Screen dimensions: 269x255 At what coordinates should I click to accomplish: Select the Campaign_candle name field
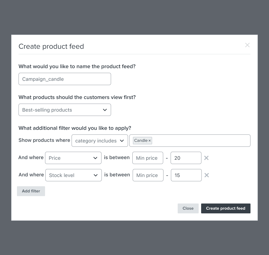pos(65,79)
